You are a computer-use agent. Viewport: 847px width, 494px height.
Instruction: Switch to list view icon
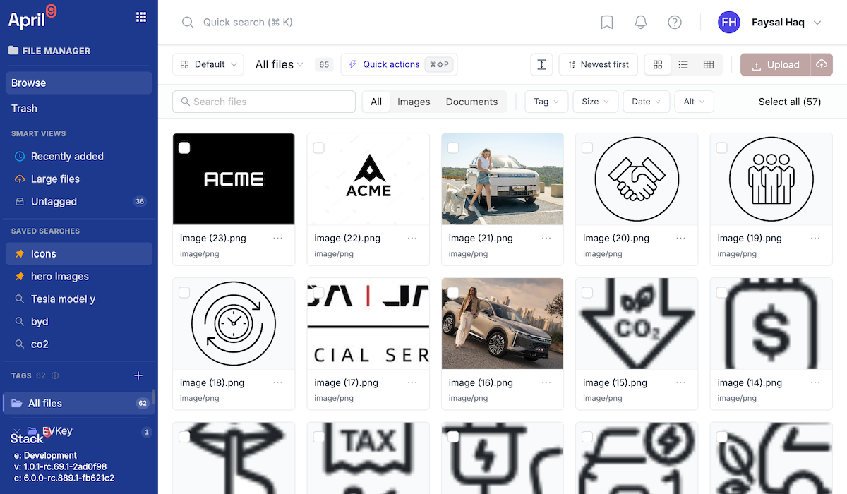[683, 64]
